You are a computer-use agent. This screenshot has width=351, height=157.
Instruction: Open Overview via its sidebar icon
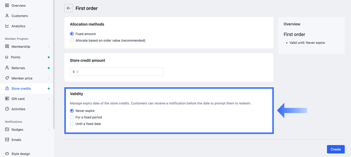[7, 6]
